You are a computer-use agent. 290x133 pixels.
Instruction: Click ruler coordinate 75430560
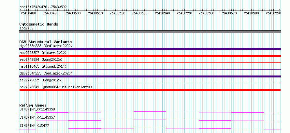pyautogui.click(x=206, y=13)
